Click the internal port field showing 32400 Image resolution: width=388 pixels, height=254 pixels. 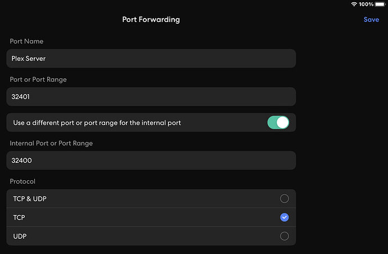coord(151,161)
